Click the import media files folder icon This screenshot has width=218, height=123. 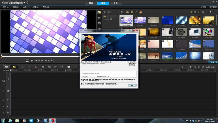tap(122, 12)
